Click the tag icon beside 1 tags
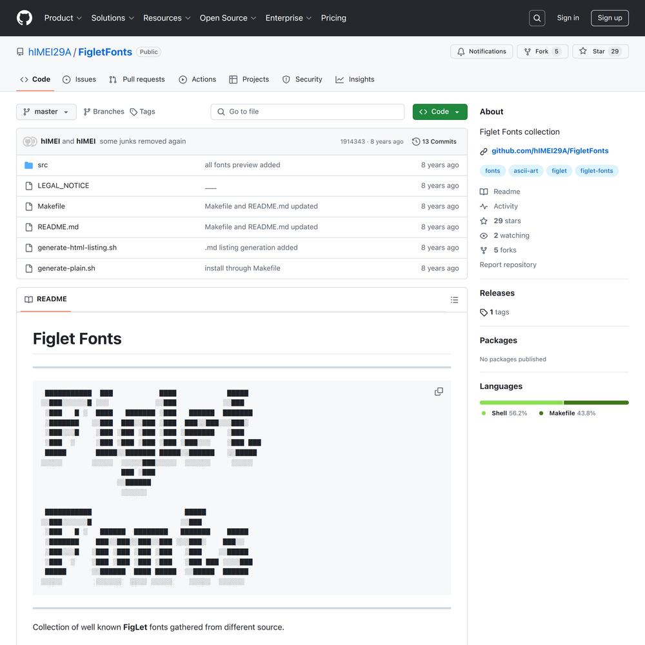Viewport: 645px width, 645px height. coord(484,312)
